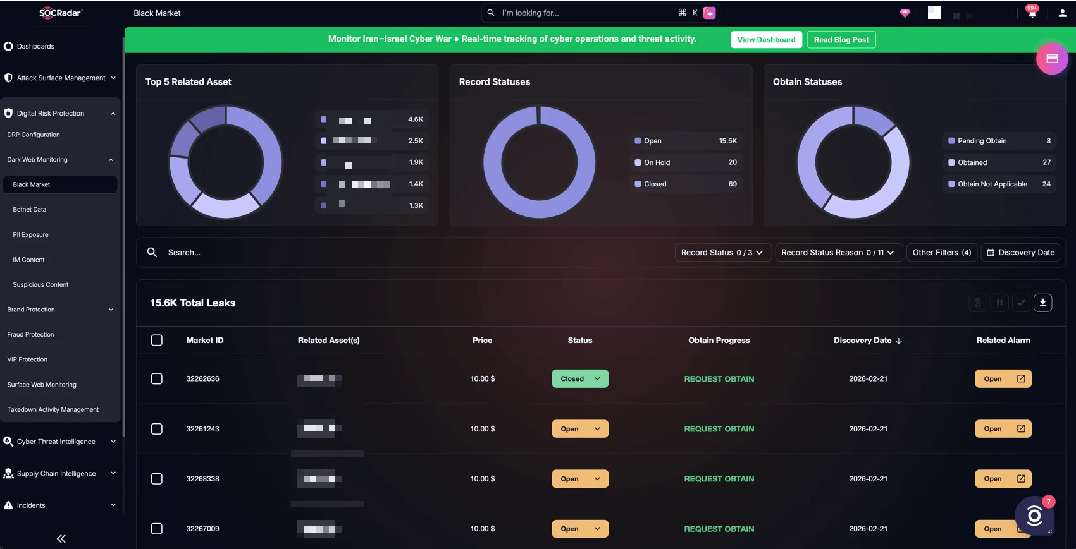1076x549 pixels.
Task: Check the row for Market ID 32268338
Action: [157, 479]
